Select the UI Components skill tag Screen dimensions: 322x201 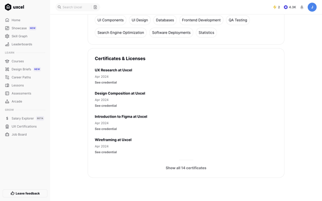(111, 20)
